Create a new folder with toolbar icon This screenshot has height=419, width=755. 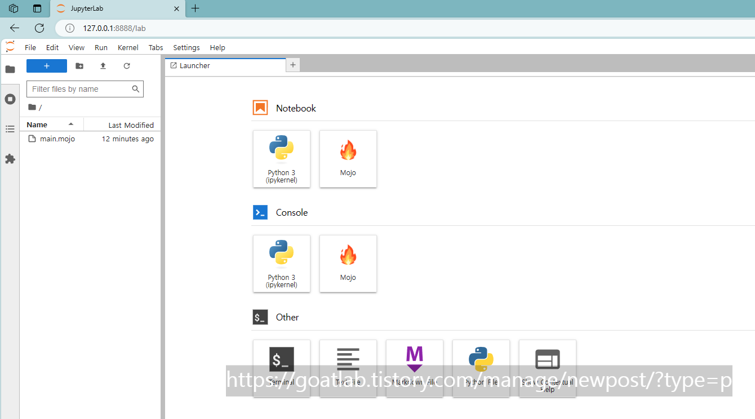coord(79,66)
